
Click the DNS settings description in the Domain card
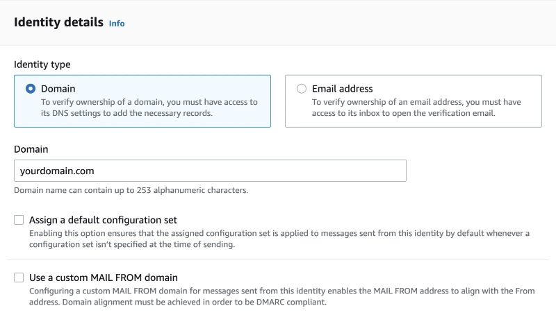149,108
